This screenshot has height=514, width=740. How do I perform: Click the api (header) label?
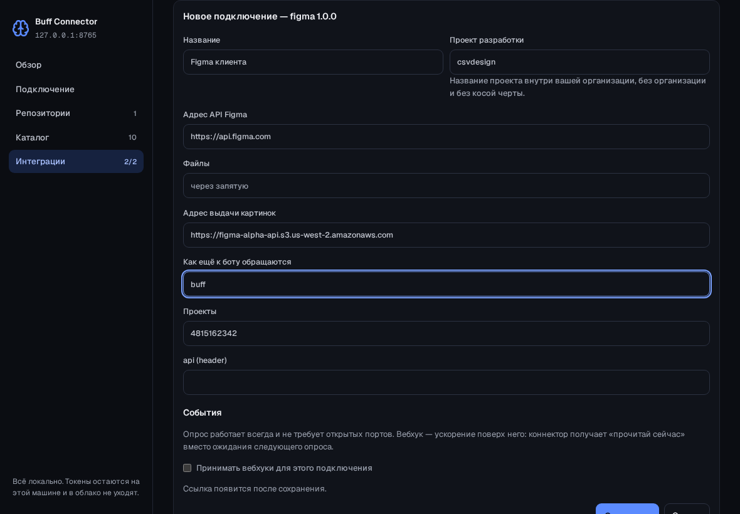click(205, 360)
